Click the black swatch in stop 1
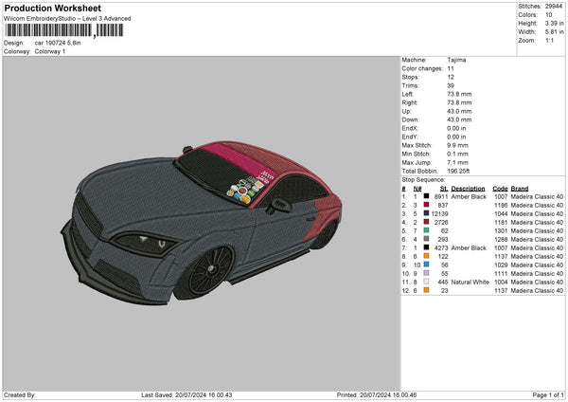 428,196
